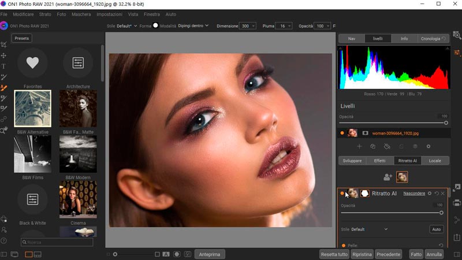Switch to the Effetti tab
Screen dimensions: 462x260
[x=379, y=161]
